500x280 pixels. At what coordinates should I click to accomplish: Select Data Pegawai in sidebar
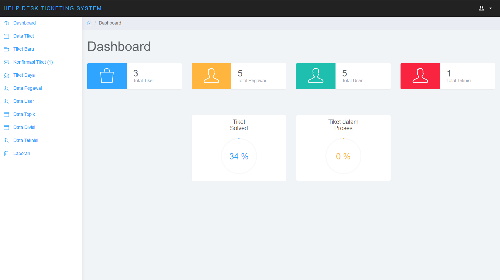27,88
